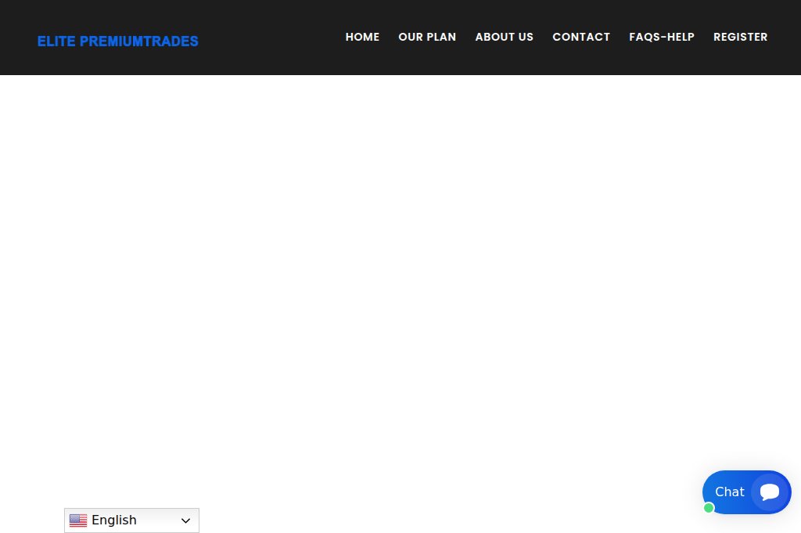Go to the HOME page
This screenshot has width=801, height=533.
(362, 37)
